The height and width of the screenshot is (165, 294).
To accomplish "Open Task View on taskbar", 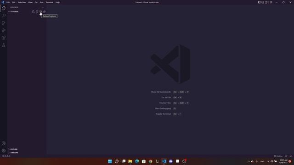I will tap(124, 161).
